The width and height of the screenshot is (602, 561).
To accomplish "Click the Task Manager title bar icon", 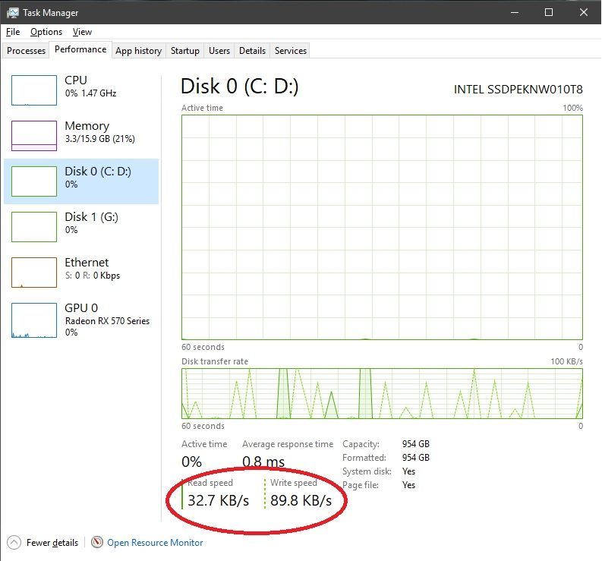I will (x=14, y=13).
